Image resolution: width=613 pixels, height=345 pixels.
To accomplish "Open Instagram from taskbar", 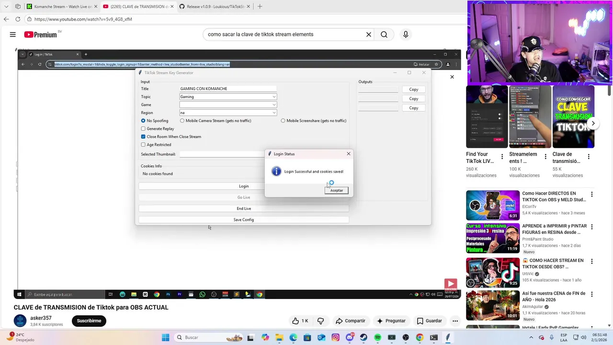I will tap(335, 337).
